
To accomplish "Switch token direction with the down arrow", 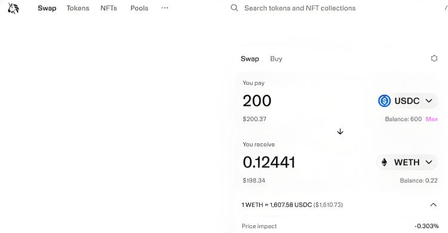I will point(340,131).
